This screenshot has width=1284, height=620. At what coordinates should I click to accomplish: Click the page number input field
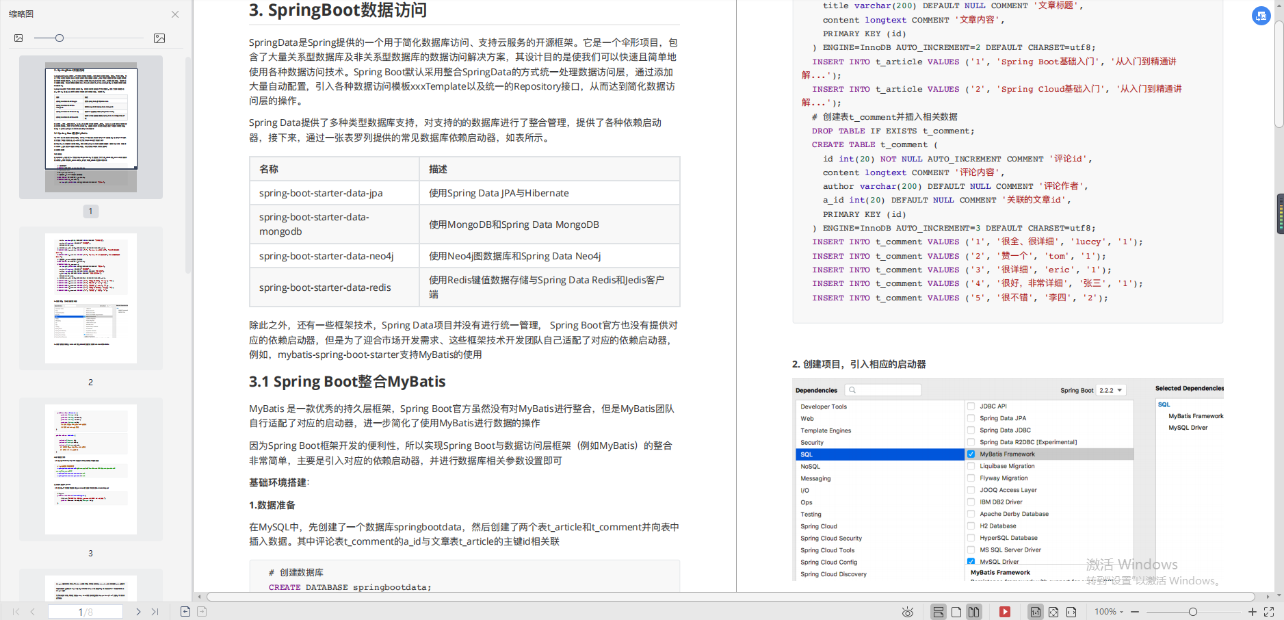click(x=86, y=612)
